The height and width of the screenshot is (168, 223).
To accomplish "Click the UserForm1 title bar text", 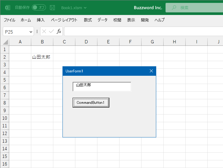I will 74,71.
